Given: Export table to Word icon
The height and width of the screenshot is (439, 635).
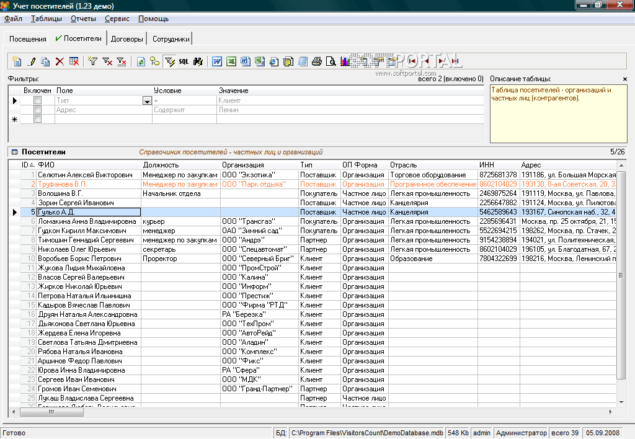Looking at the screenshot, I should [x=217, y=61].
